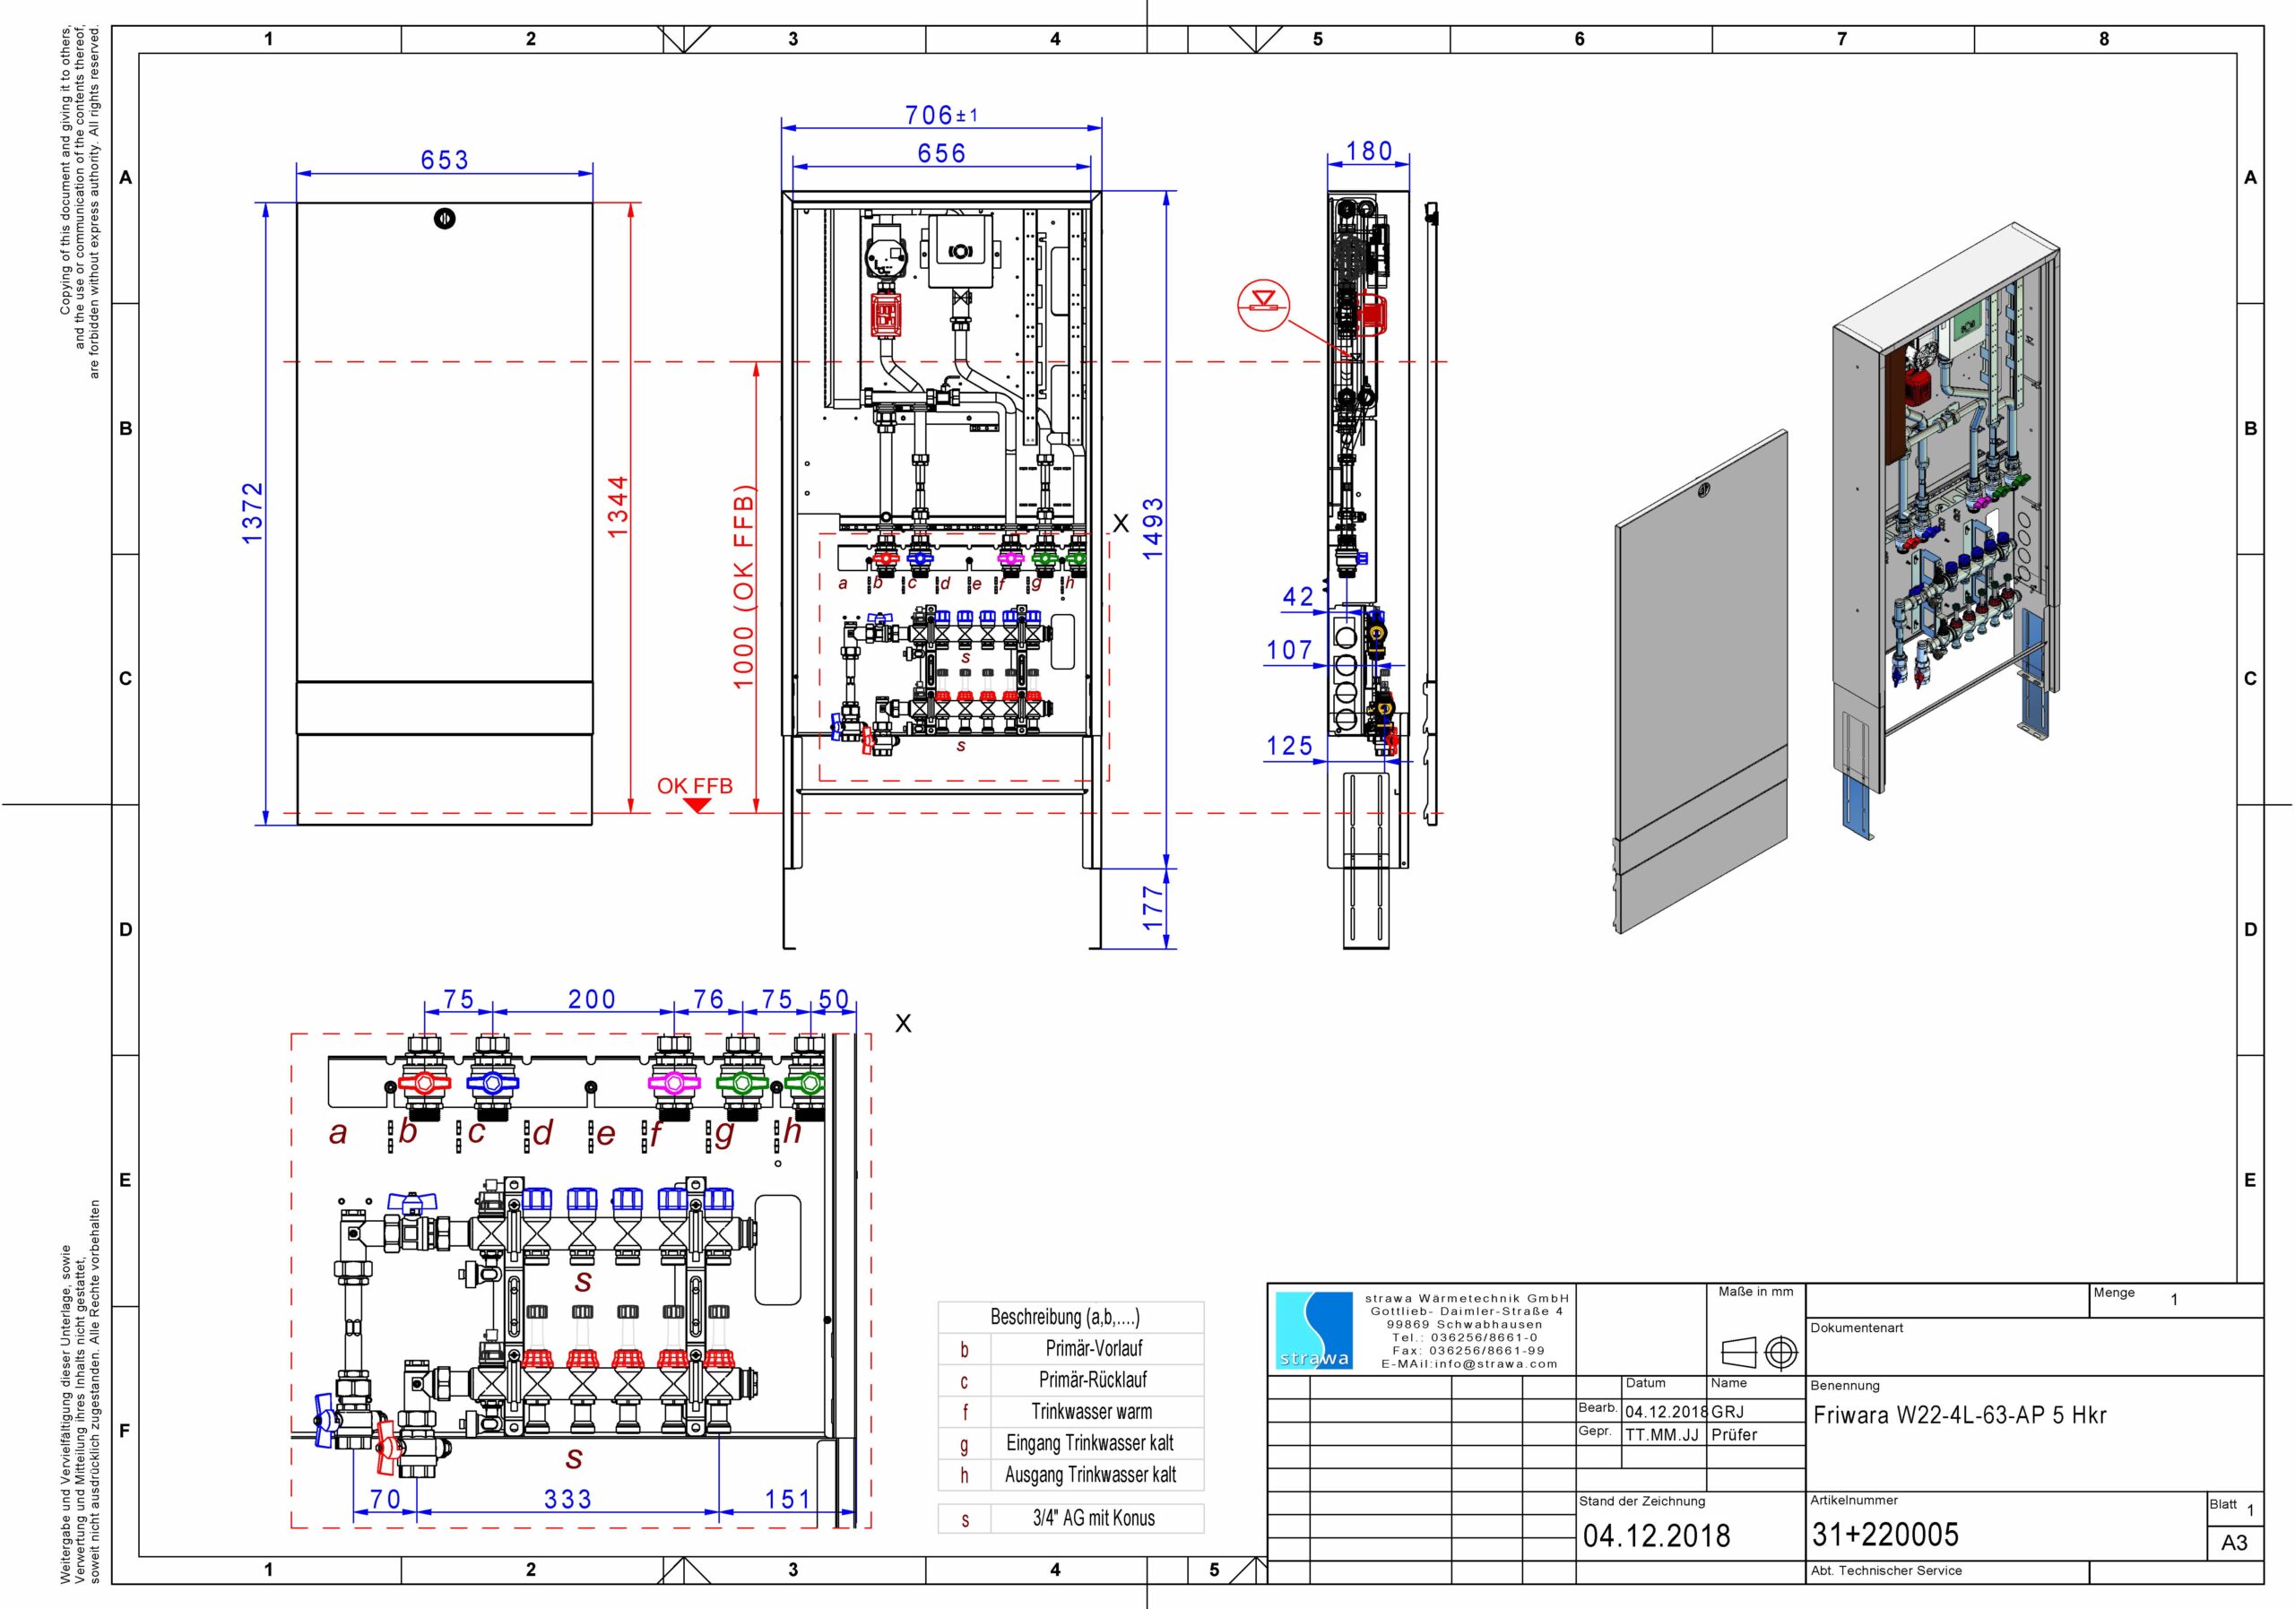Click the Menge quantity cell
Screen dimensions: 2295x1609
pyautogui.click(x=2176, y=1300)
